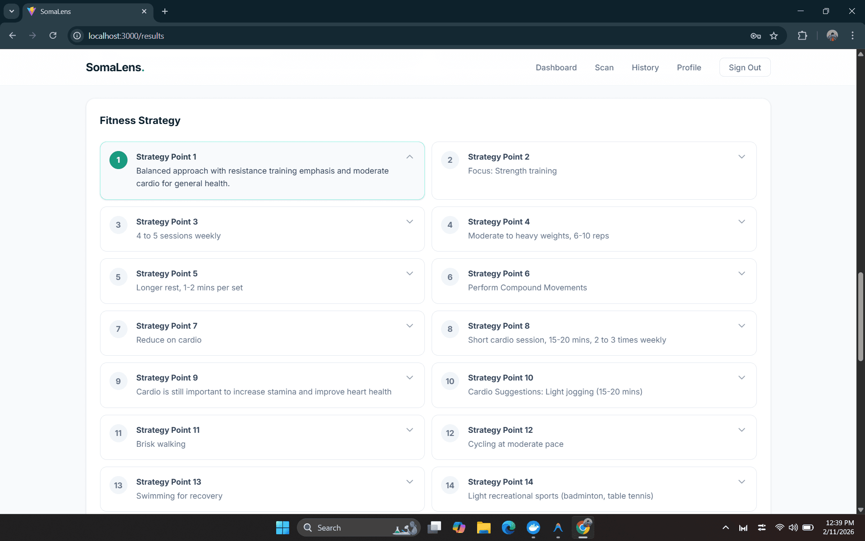Expand Strategy Point 10 chevron
The image size is (865, 541).
tap(742, 378)
